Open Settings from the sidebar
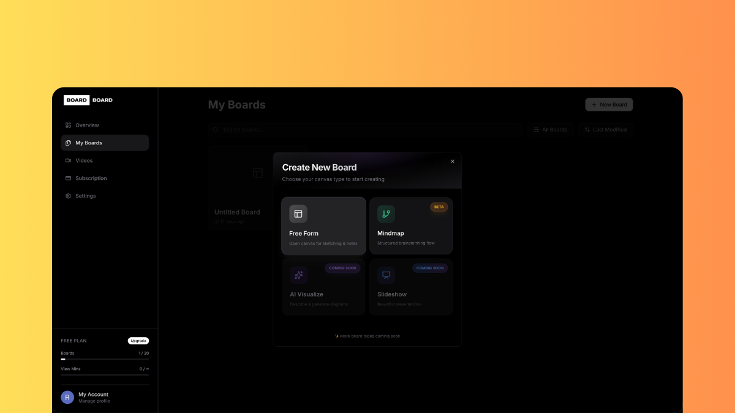This screenshot has height=413, width=735. [85, 196]
